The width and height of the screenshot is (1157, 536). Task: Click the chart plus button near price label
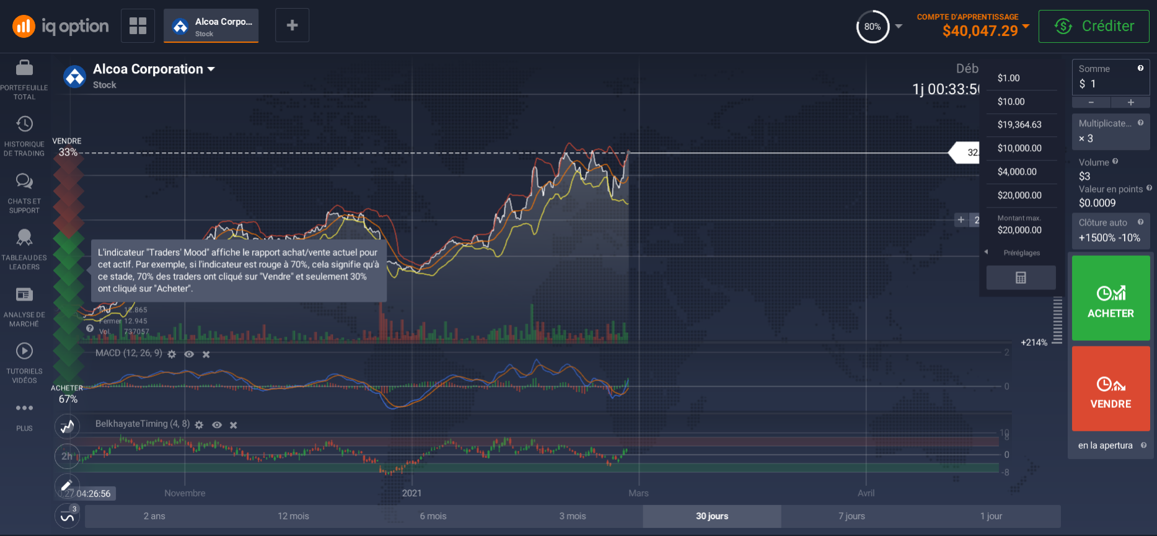961,219
